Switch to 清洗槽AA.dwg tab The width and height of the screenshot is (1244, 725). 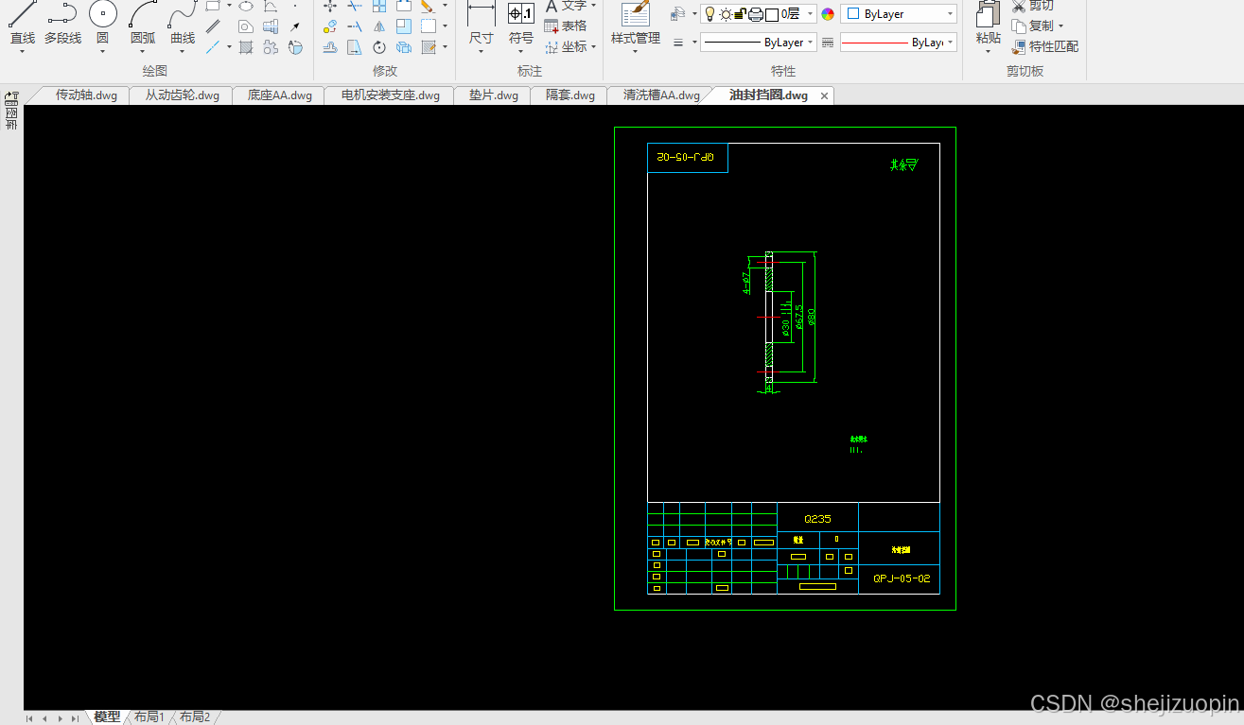[x=661, y=95]
